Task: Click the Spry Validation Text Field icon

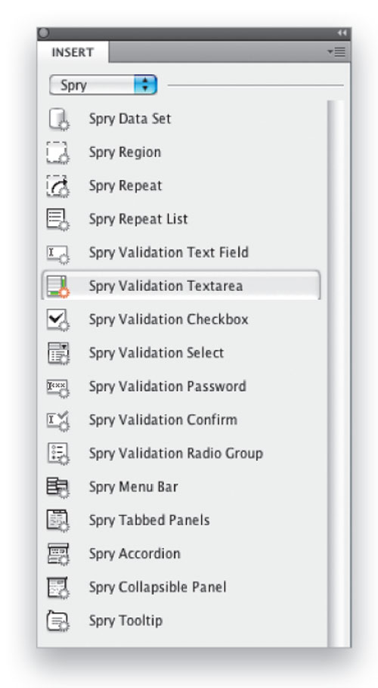Action: click(58, 253)
